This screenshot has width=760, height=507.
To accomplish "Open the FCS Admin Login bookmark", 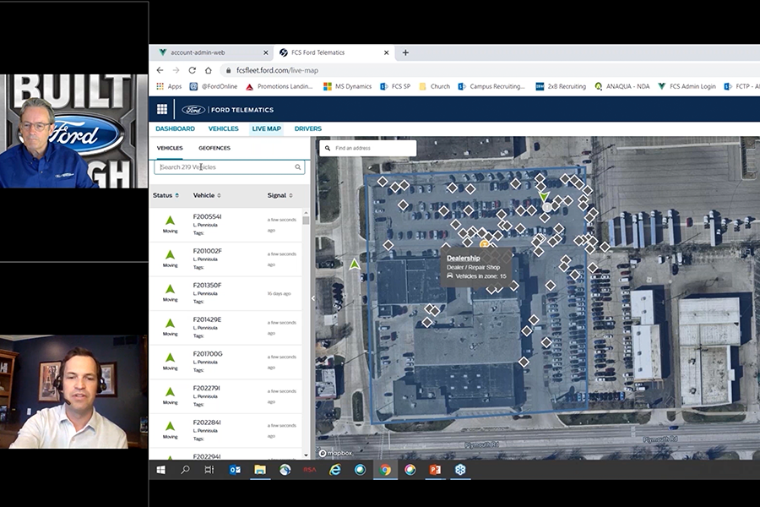I will [687, 86].
